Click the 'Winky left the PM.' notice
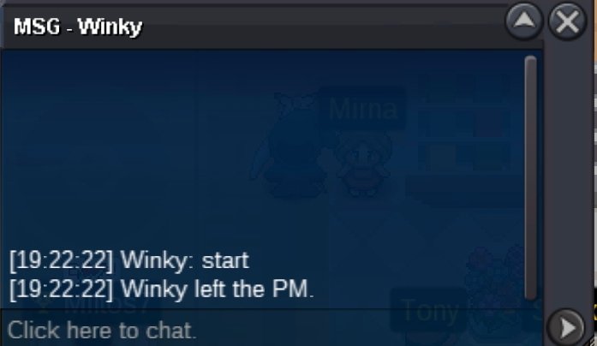The height and width of the screenshot is (346, 597). (161, 289)
